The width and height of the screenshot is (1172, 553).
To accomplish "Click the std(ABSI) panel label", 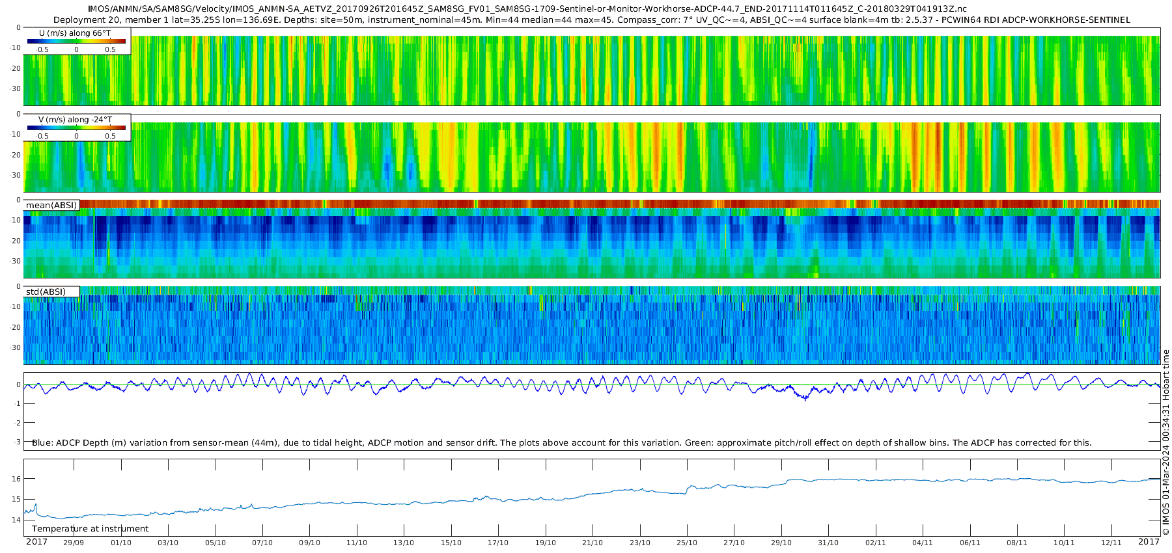I will point(51,291).
